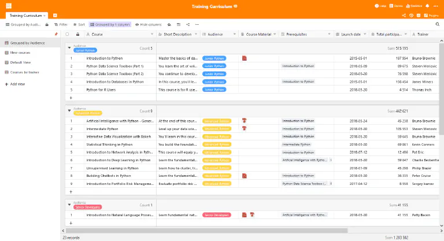The width and height of the screenshot is (444, 241).
Task: Open the search magnifier icon
Action: [x=437, y=25]
